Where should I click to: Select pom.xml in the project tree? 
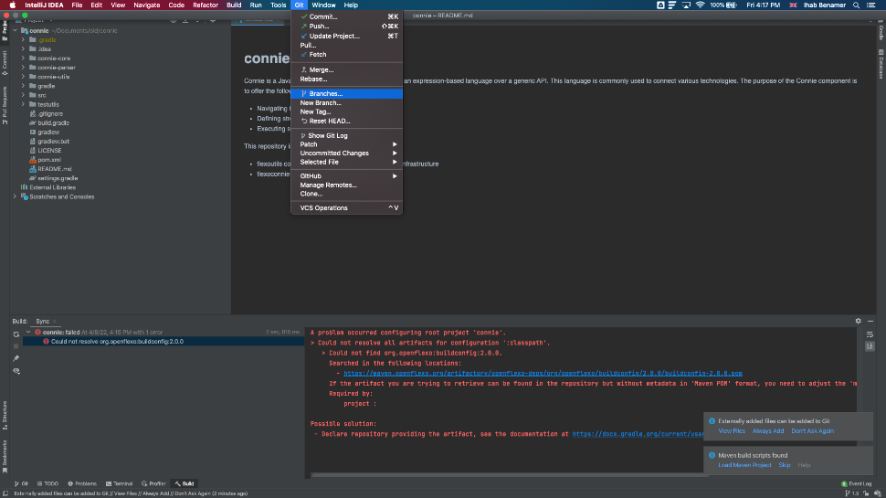[x=49, y=160]
